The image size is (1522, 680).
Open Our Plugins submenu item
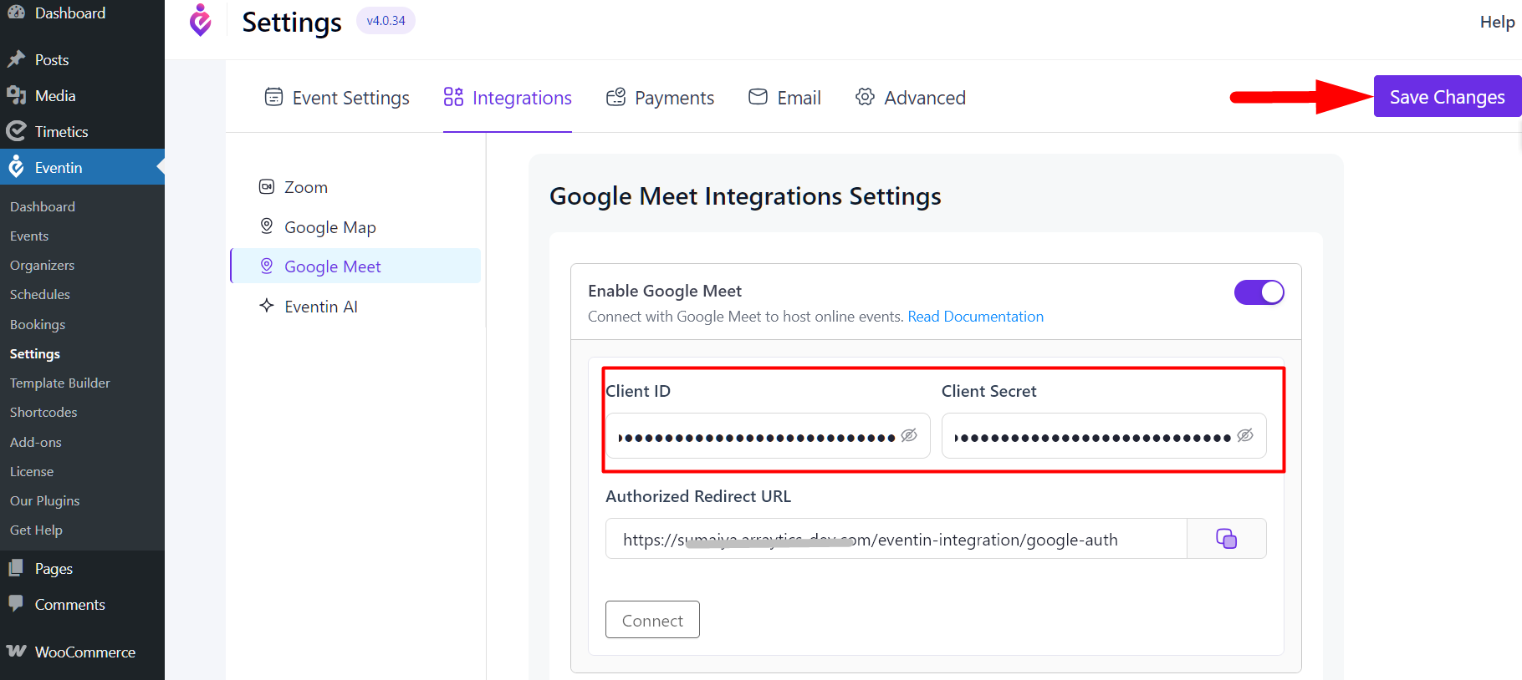(x=45, y=500)
